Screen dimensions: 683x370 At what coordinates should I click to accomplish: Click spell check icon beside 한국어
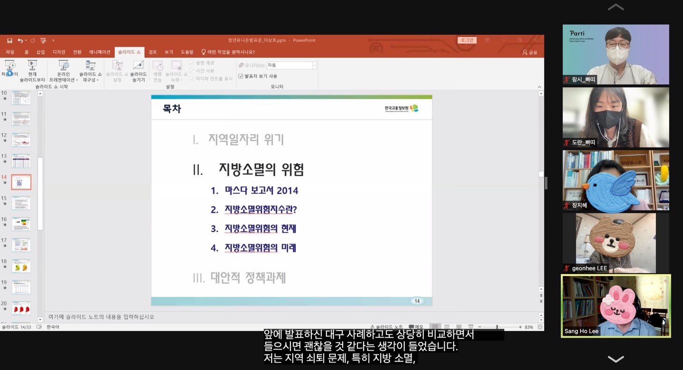(39, 327)
